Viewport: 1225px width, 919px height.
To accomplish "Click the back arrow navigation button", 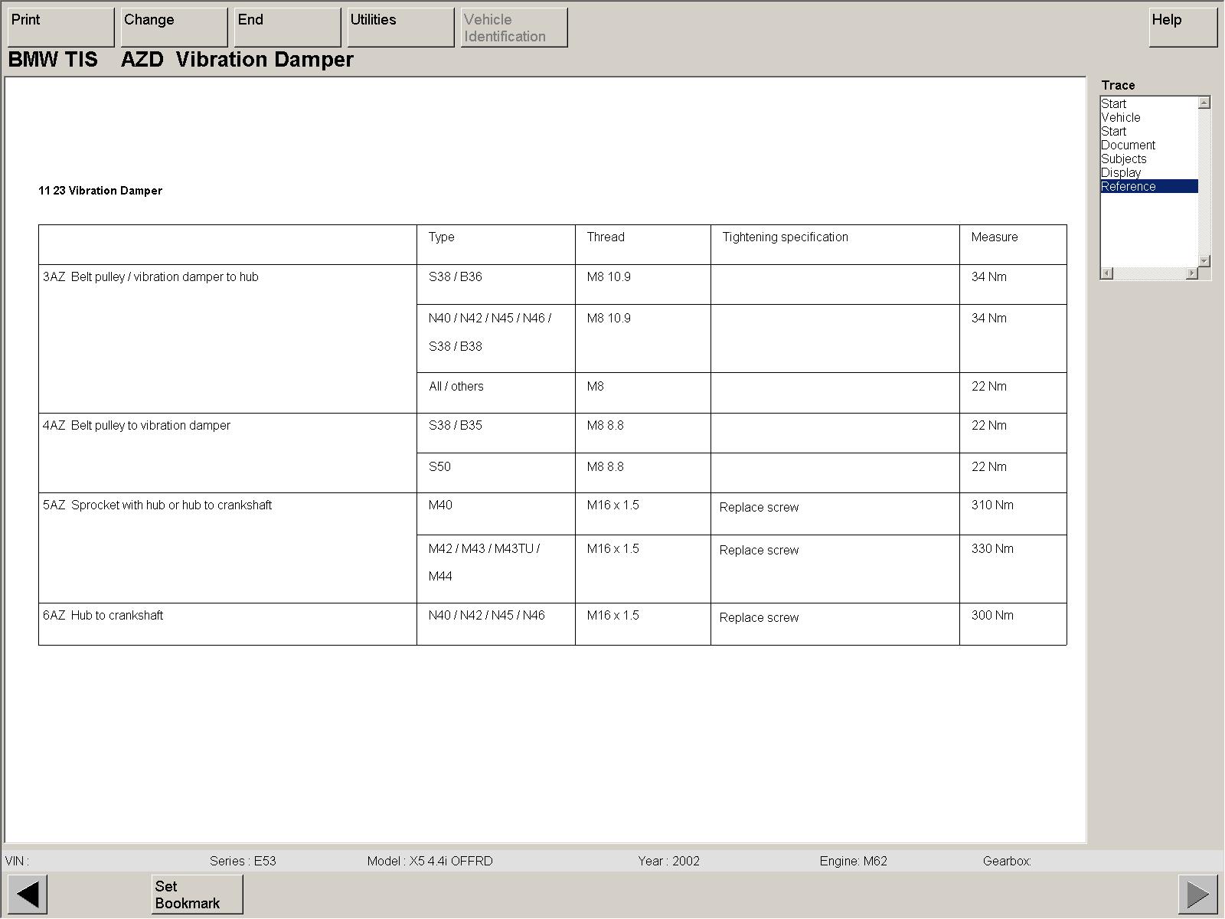I will tap(28, 894).
